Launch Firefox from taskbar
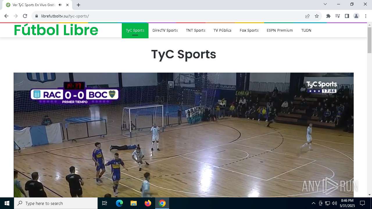Image resolution: width=372 pixels, height=209 pixels. coord(148,203)
